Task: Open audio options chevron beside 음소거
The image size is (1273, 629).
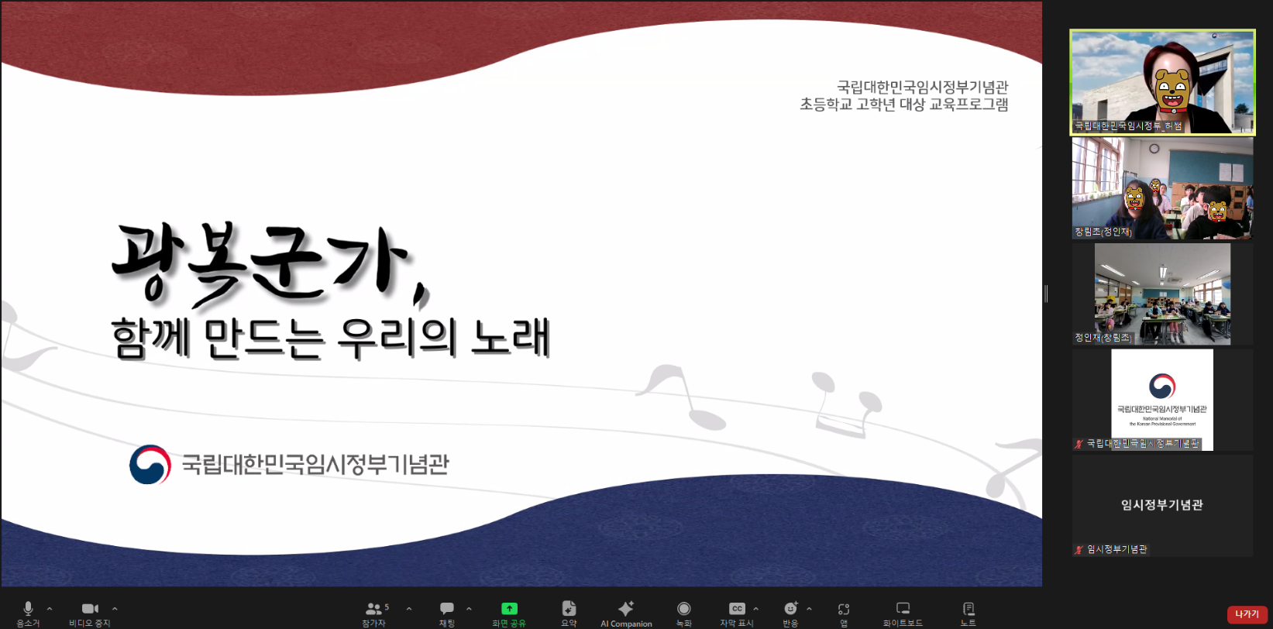Action: (50, 609)
